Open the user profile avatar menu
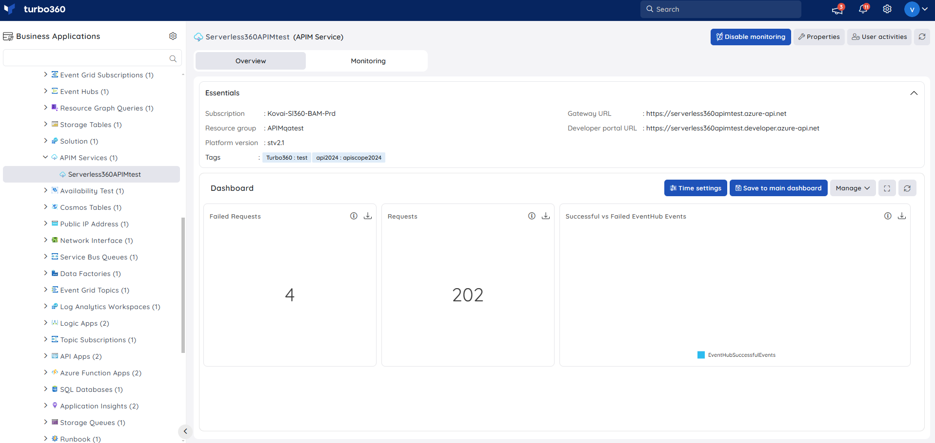 [912, 9]
